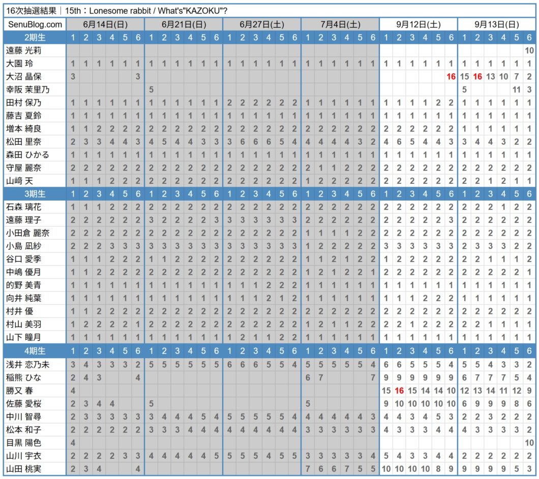Click the name 谷口 愛季
This screenshot has width=539, height=479.
(23, 259)
